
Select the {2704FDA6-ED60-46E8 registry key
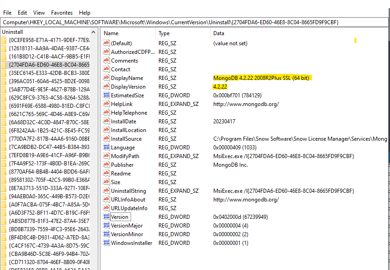pos(49,65)
